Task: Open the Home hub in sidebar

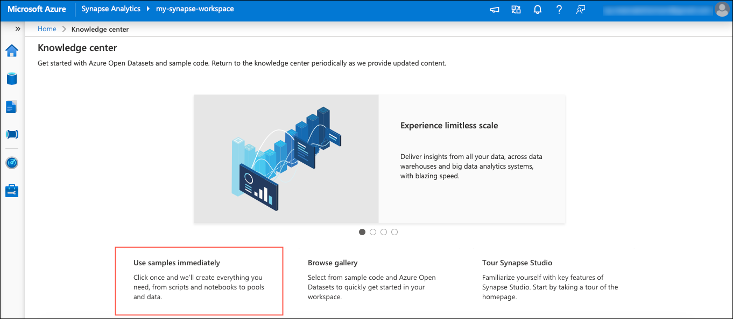Action: 12,50
